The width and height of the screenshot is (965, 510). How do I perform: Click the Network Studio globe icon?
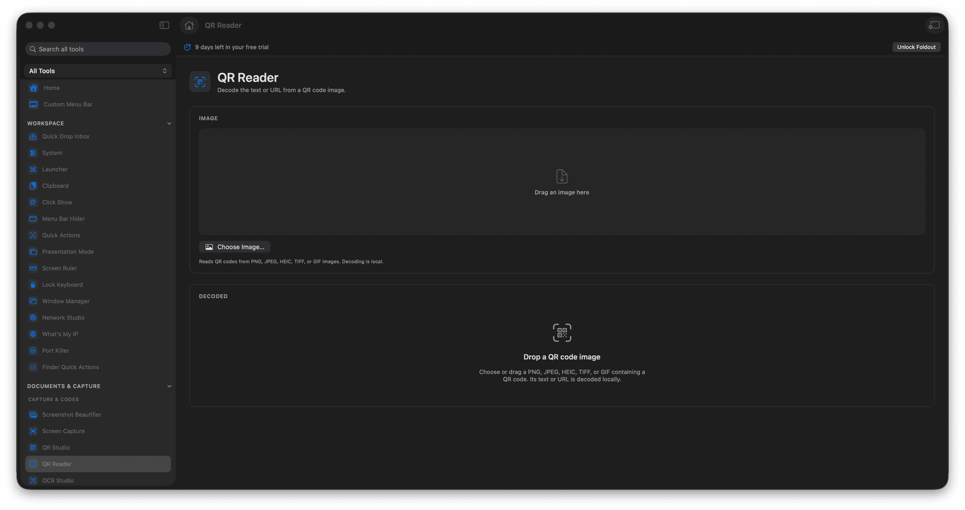pos(33,318)
